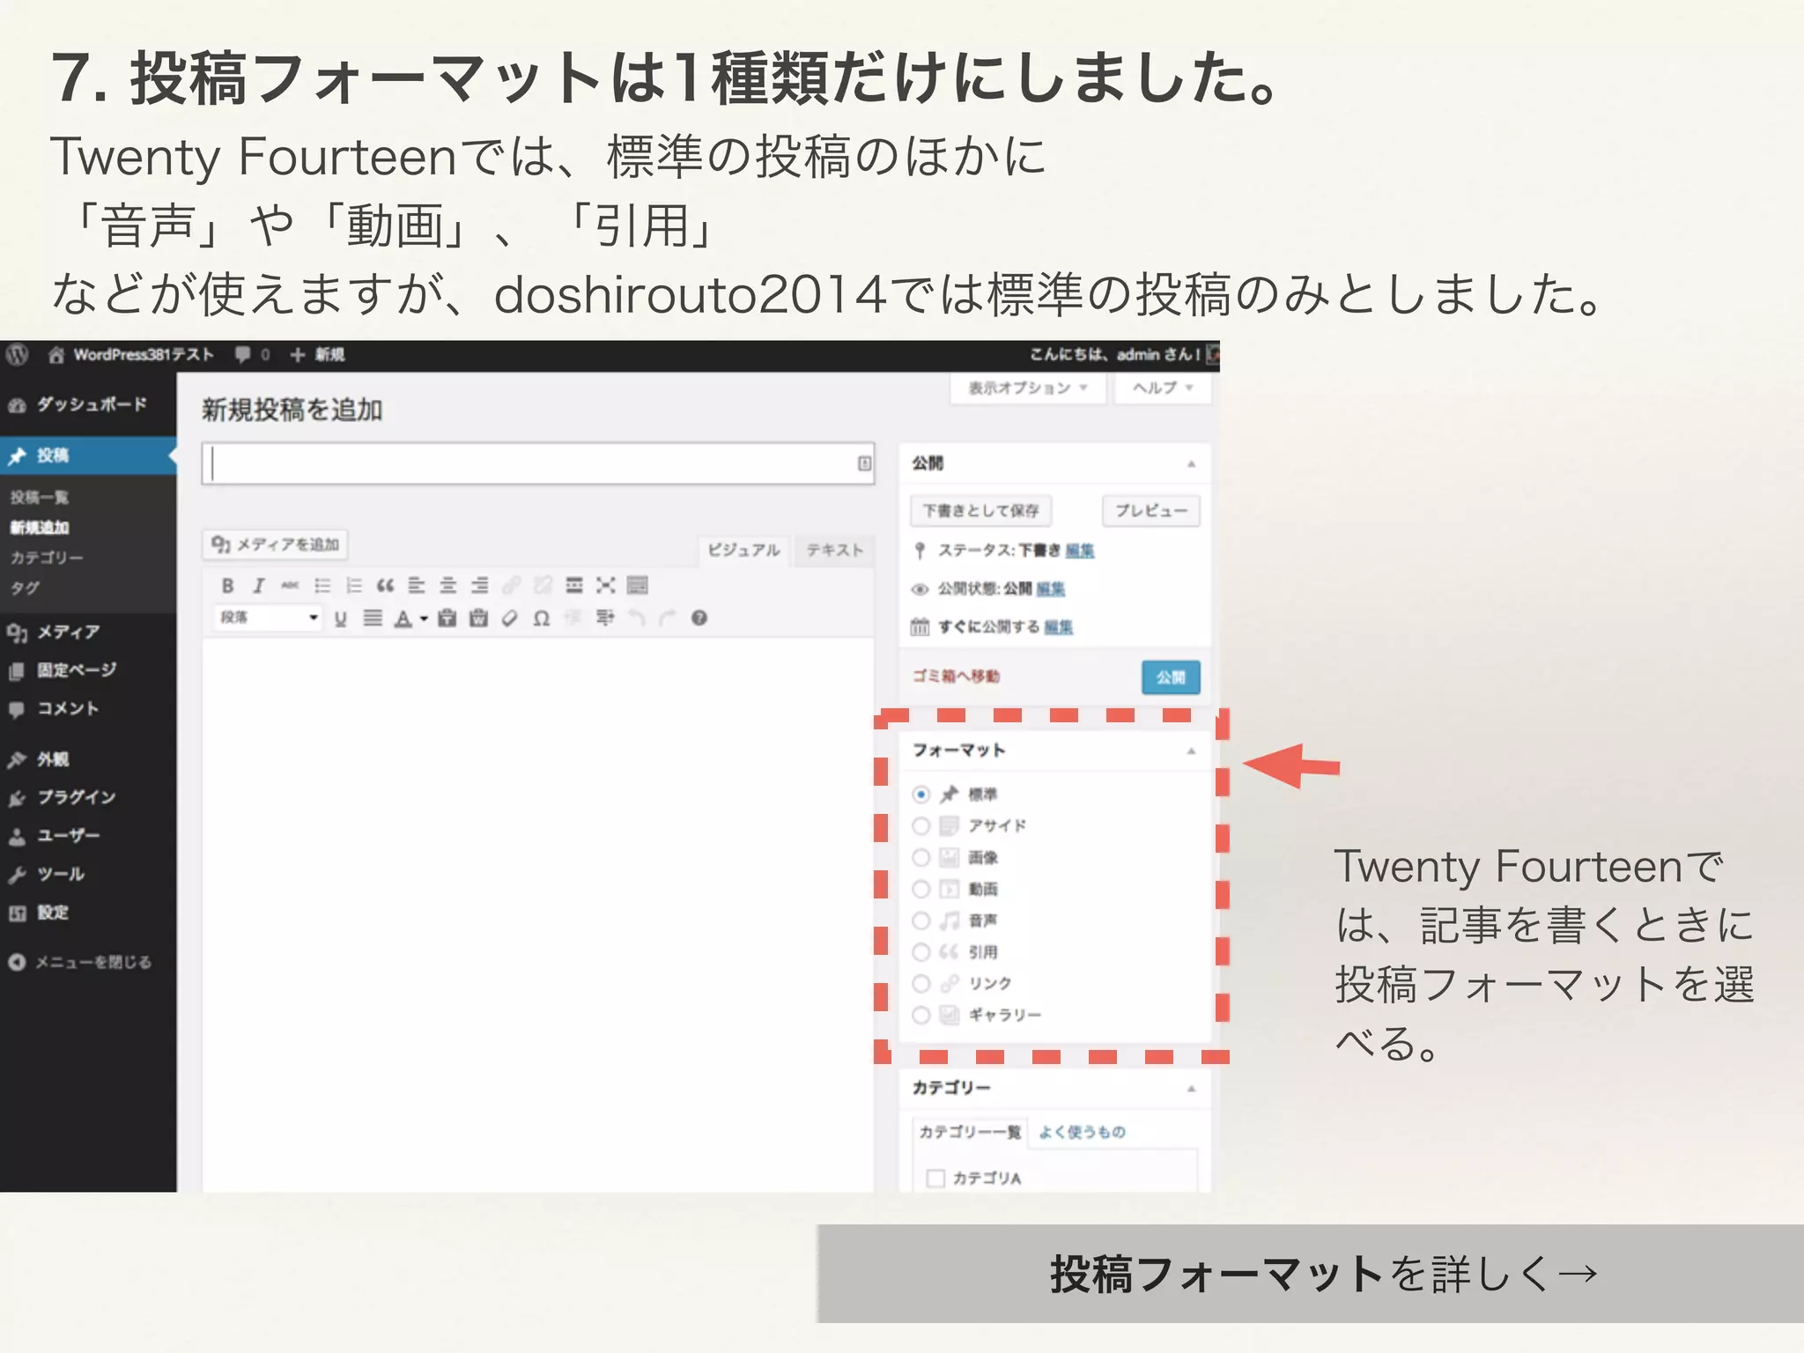Insert a bulleted list

[x=322, y=586]
